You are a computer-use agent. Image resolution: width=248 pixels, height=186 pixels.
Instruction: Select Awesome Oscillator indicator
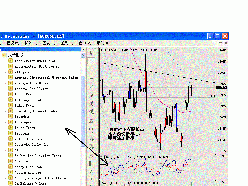tap(32, 89)
